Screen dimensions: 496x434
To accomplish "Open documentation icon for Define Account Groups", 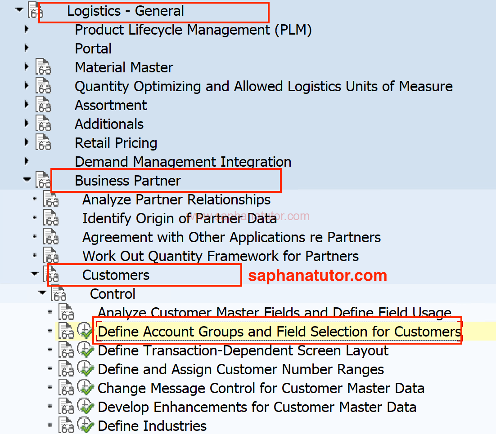I will coord(66,331).
